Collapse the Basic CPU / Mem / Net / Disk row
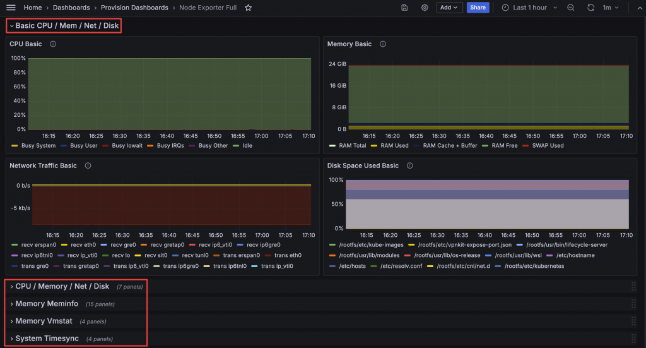 coord(64,25)
